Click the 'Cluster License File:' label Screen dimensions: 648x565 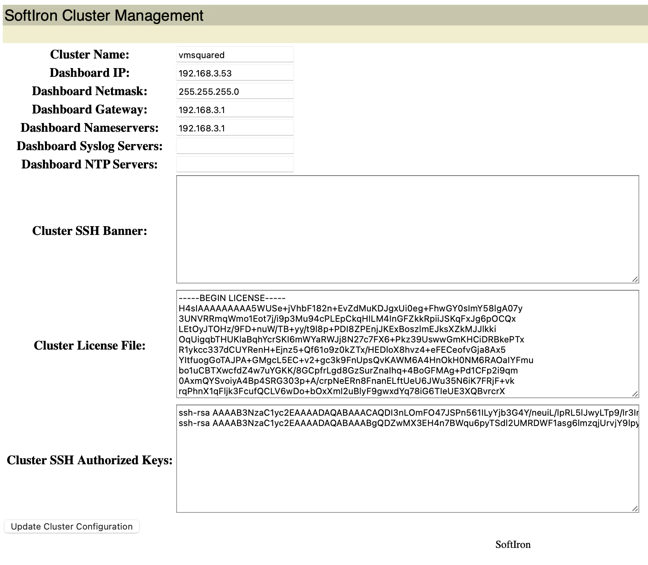tap(90, 345)
